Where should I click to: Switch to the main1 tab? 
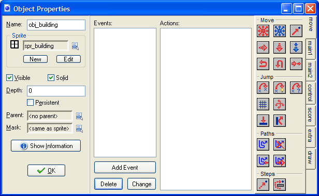pos(310,48)
